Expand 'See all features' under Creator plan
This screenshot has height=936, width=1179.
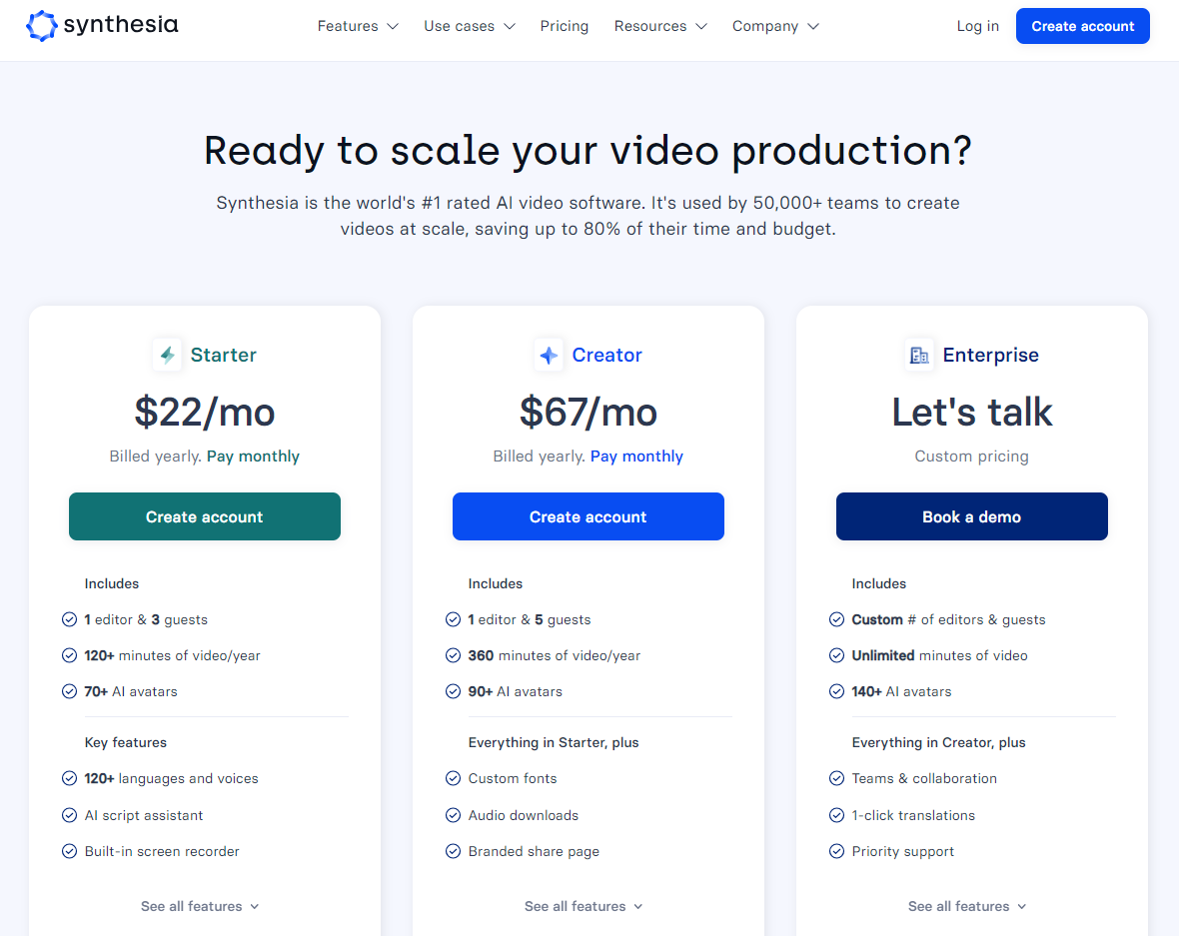584,906
